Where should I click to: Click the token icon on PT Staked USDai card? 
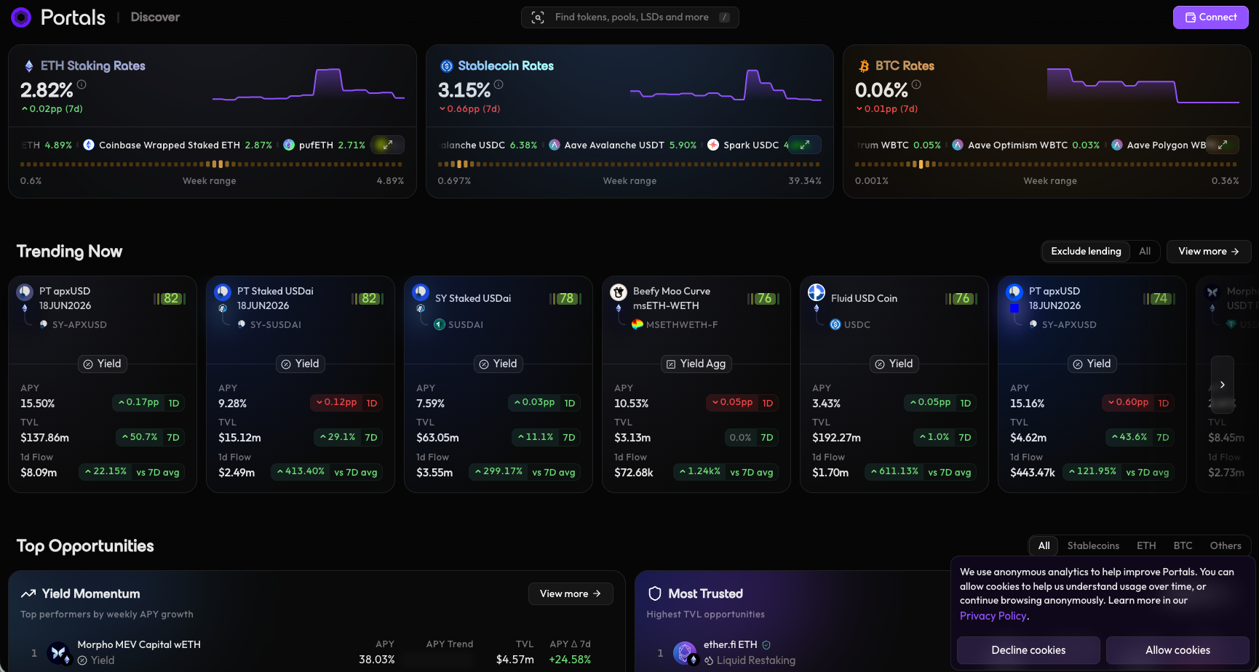pyautogui.click(x=223, y=292)
